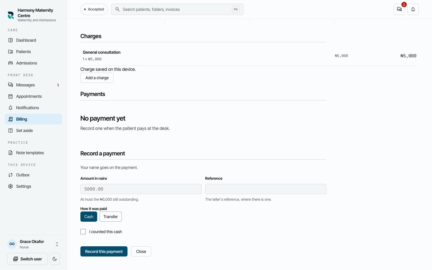
Task: Click the Appointments calendar icon
Action: point(10,96)
